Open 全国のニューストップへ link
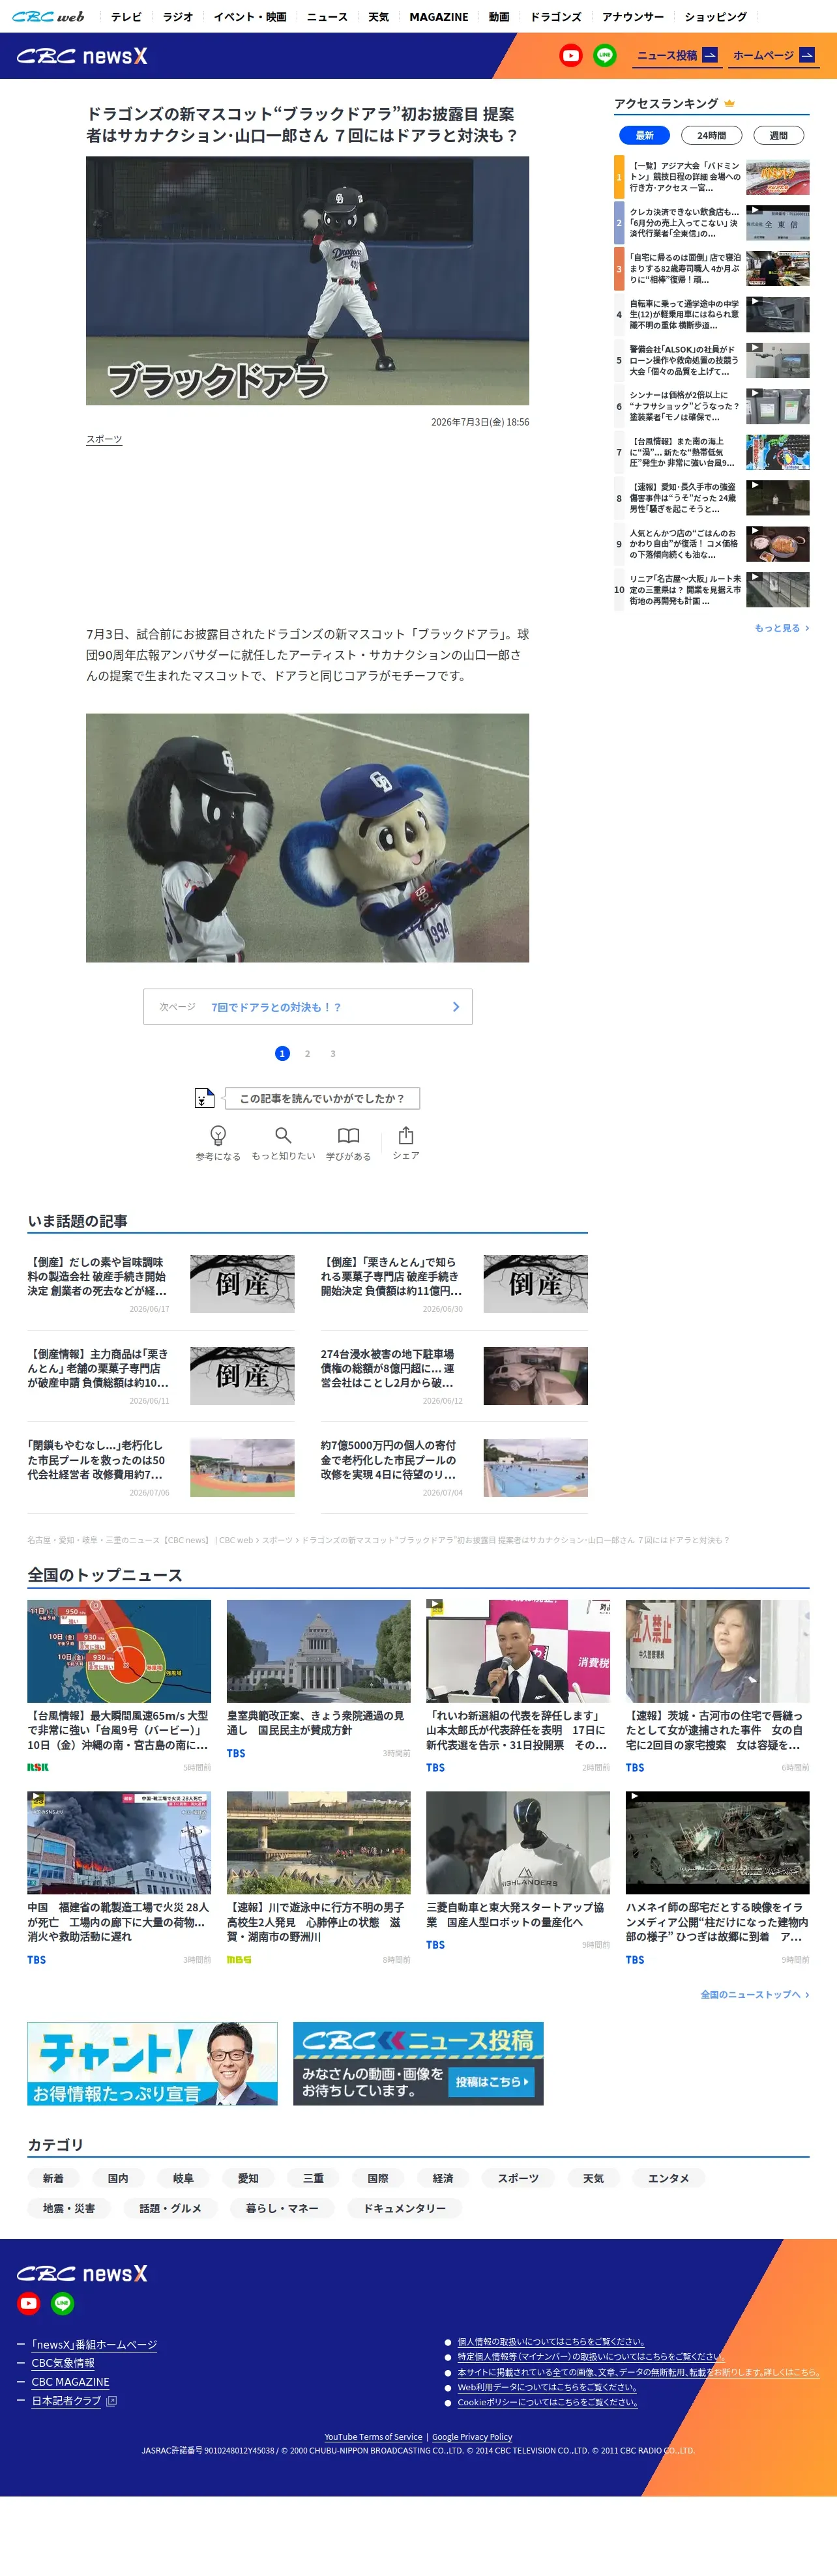The image size is (837, 2576). (755, 1994)
